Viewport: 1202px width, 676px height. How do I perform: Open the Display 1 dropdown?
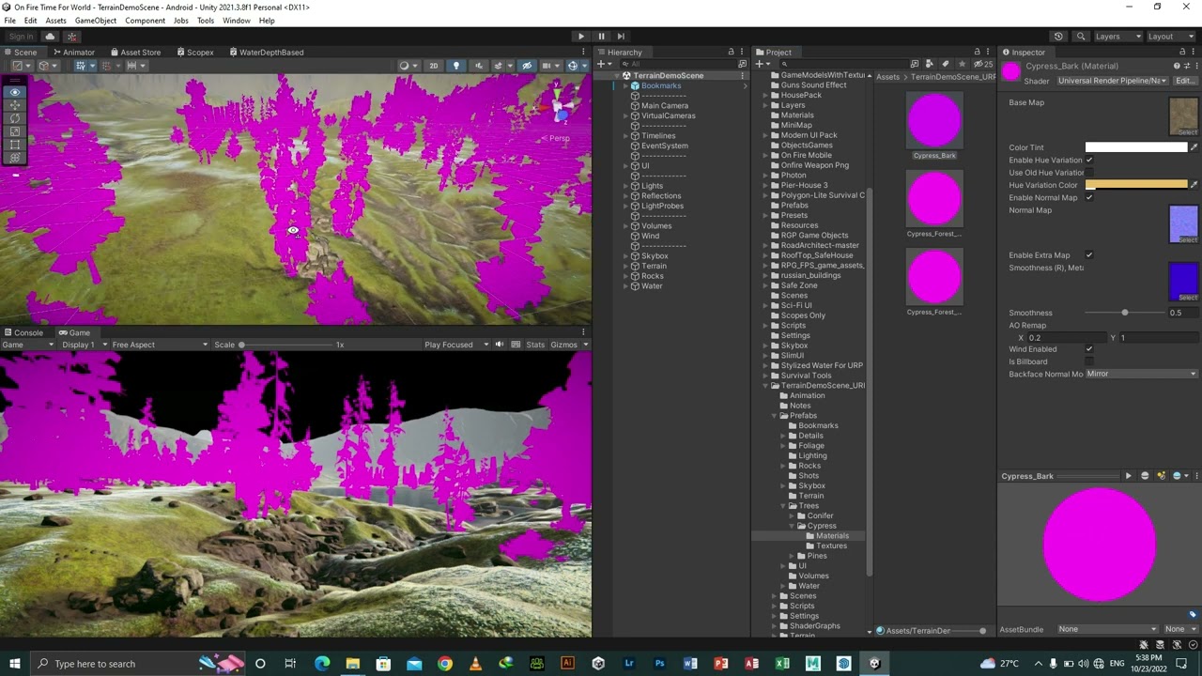point(85,345)
